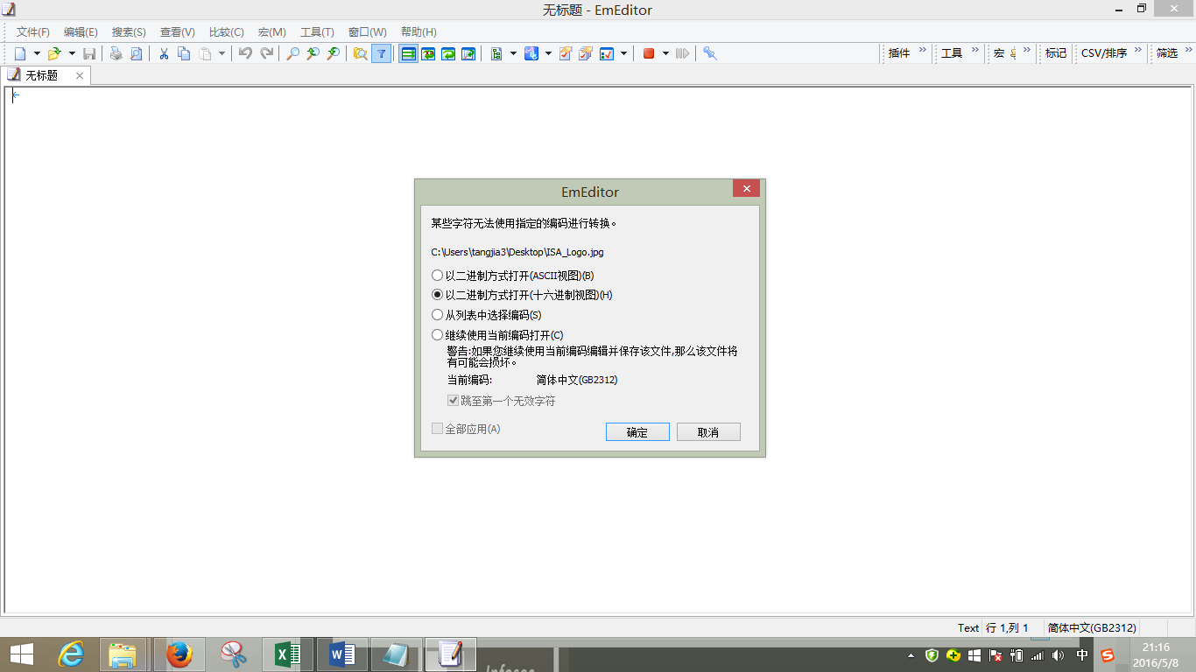Undo the last action

tap(245, 53)
